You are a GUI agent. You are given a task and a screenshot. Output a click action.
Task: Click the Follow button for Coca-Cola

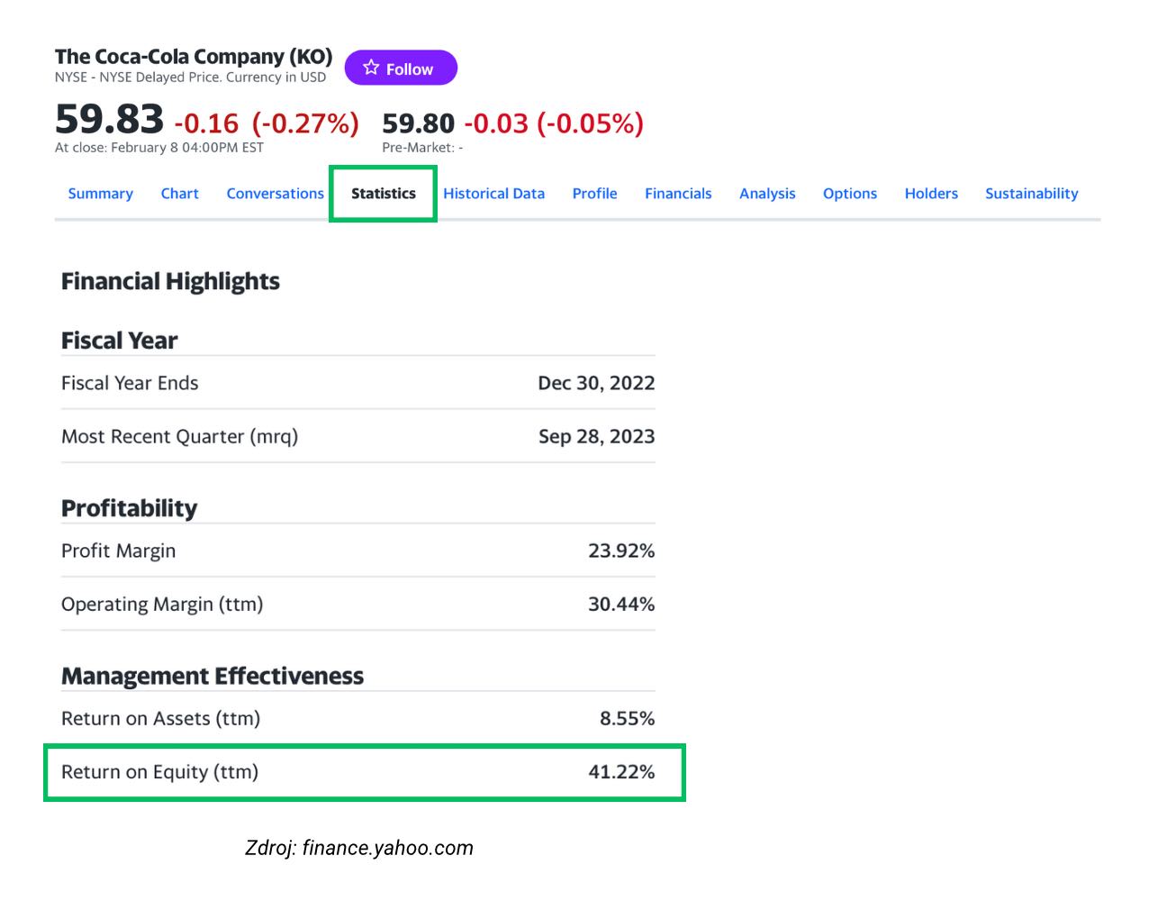tap(401, 68)
